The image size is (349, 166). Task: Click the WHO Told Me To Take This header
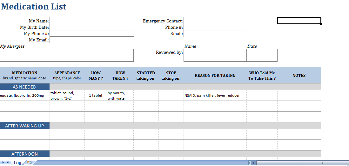(x=262, y=75)
